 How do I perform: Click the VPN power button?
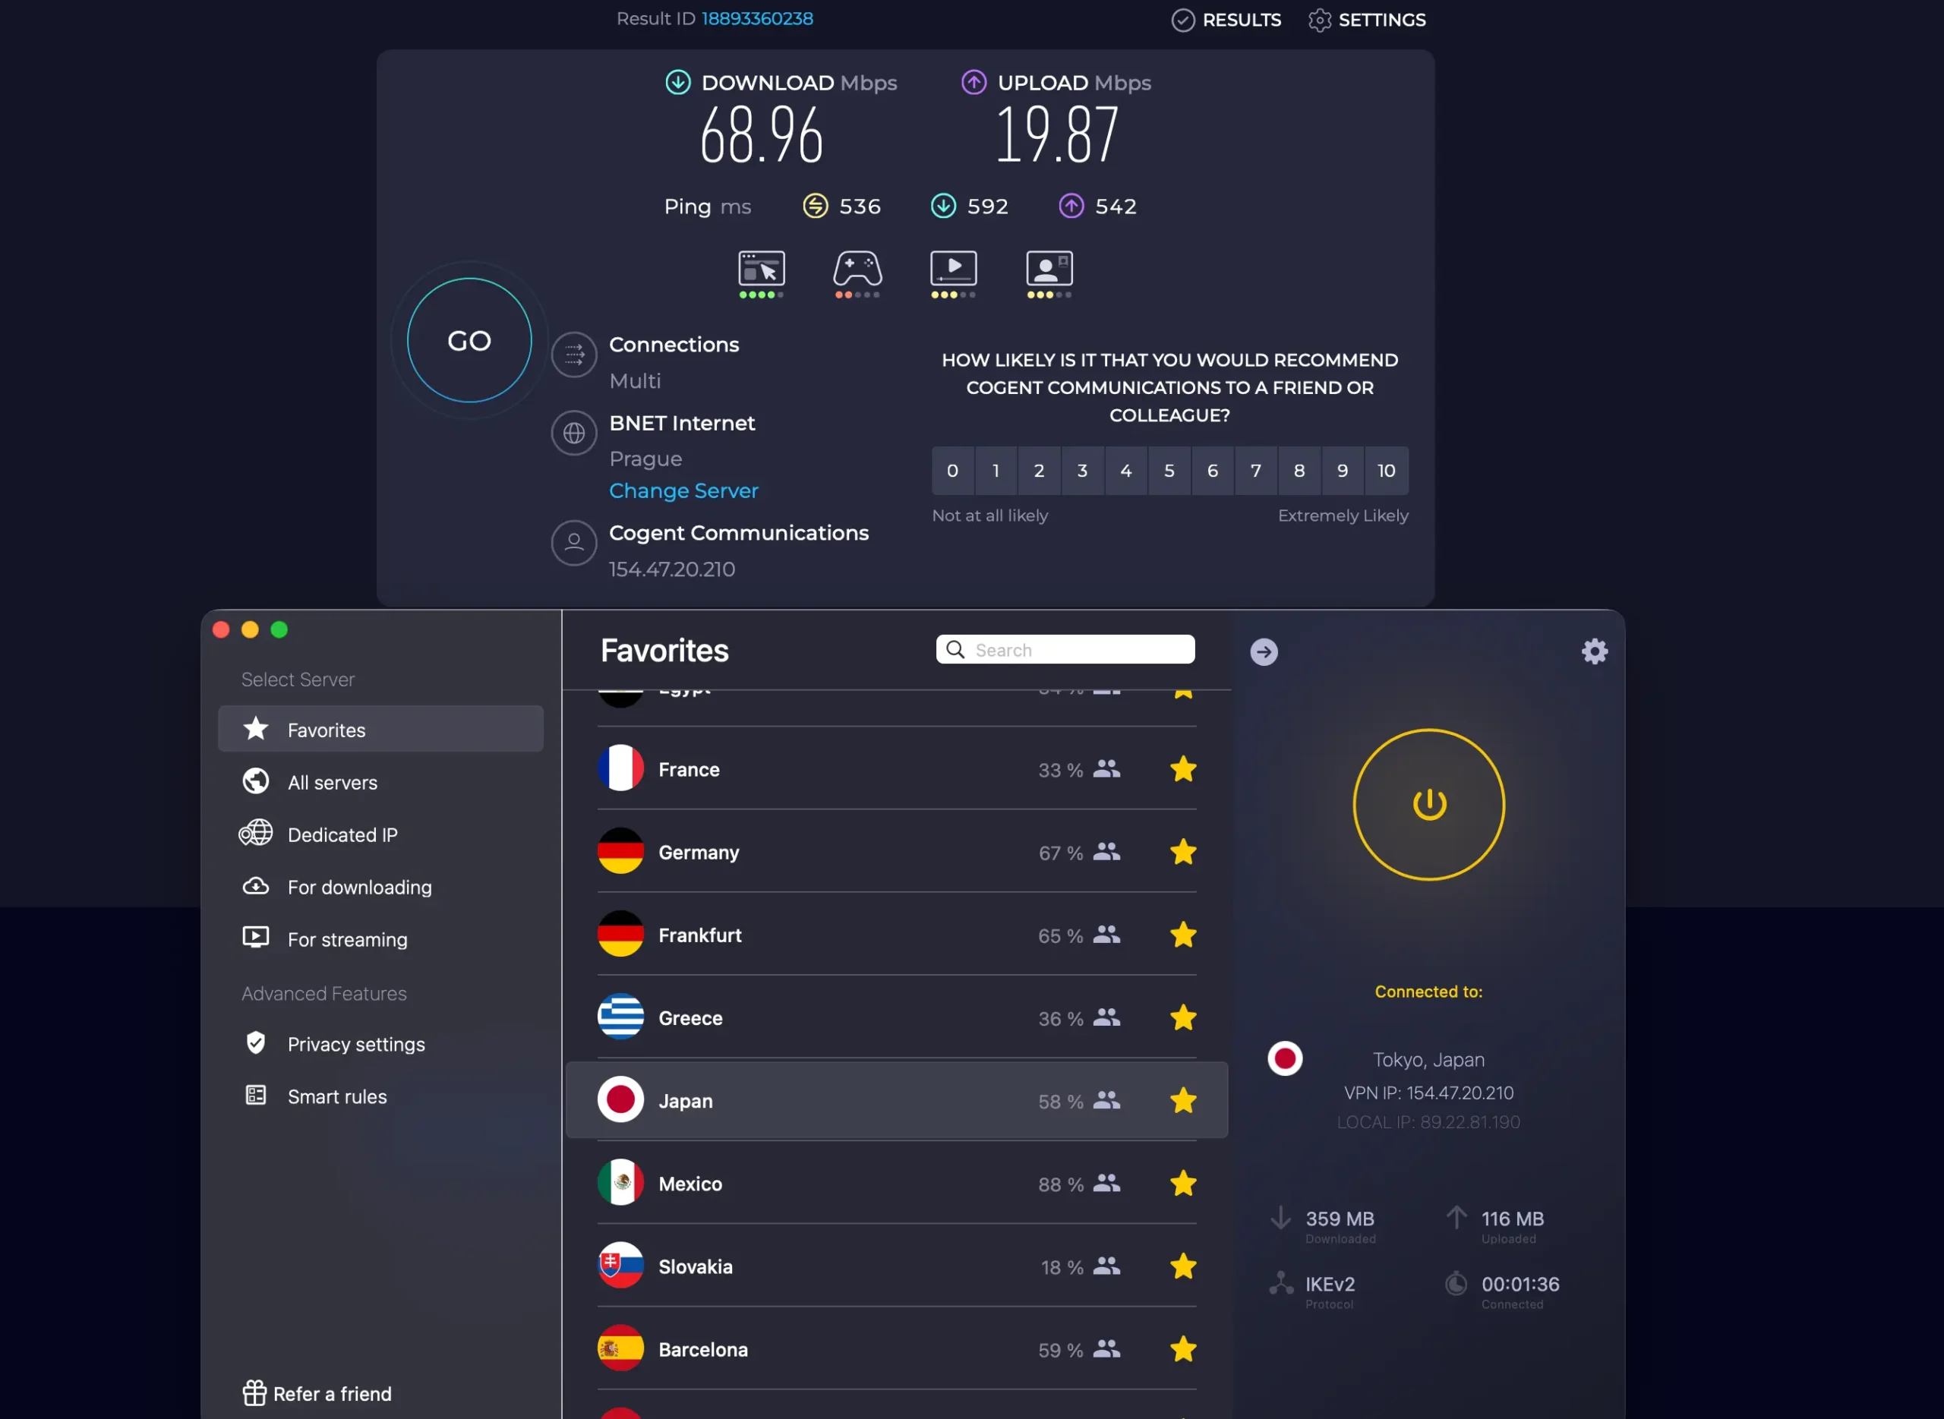(x=1428, y=805)
